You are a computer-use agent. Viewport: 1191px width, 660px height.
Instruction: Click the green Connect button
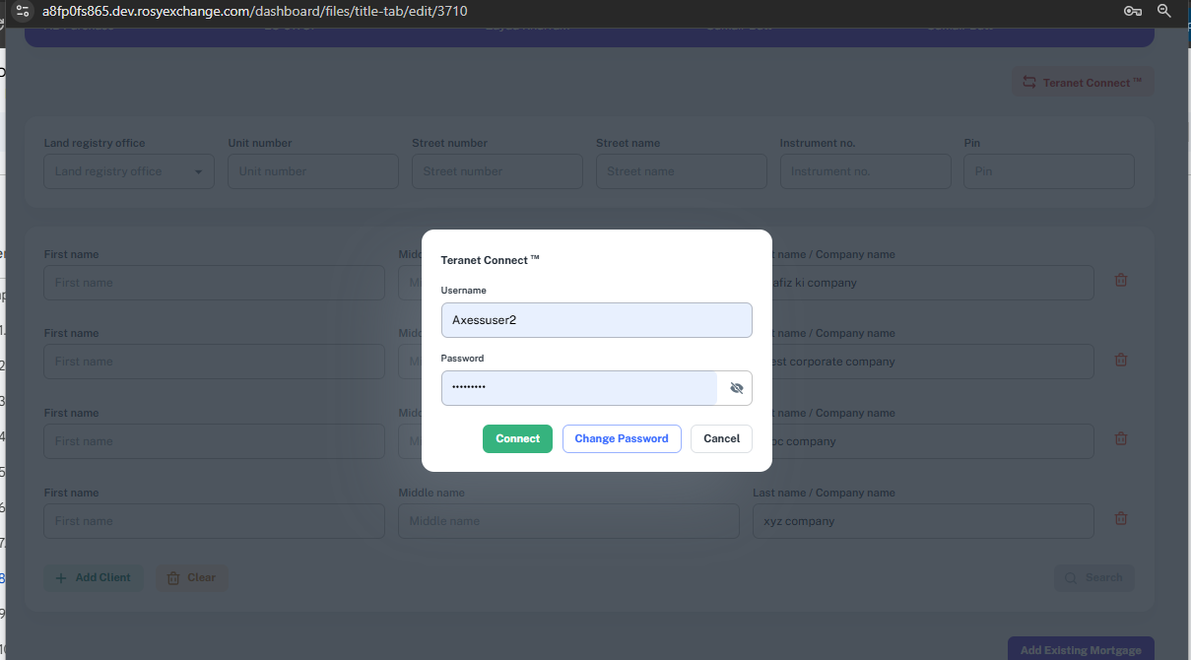[x=517, y=438]
